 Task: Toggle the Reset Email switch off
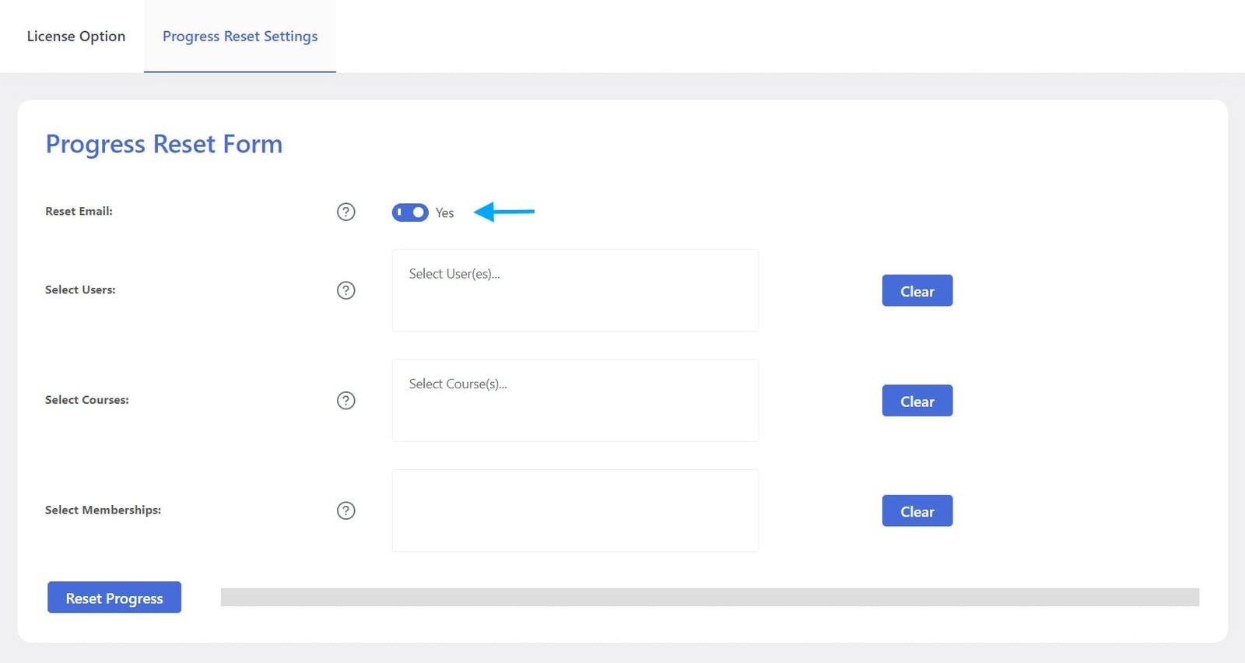click(410, 212)
